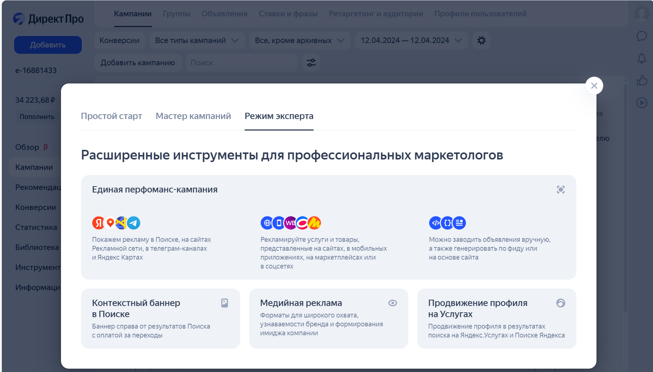
Task: Open Статистика in the sidebar
Action: pos(36,227)
